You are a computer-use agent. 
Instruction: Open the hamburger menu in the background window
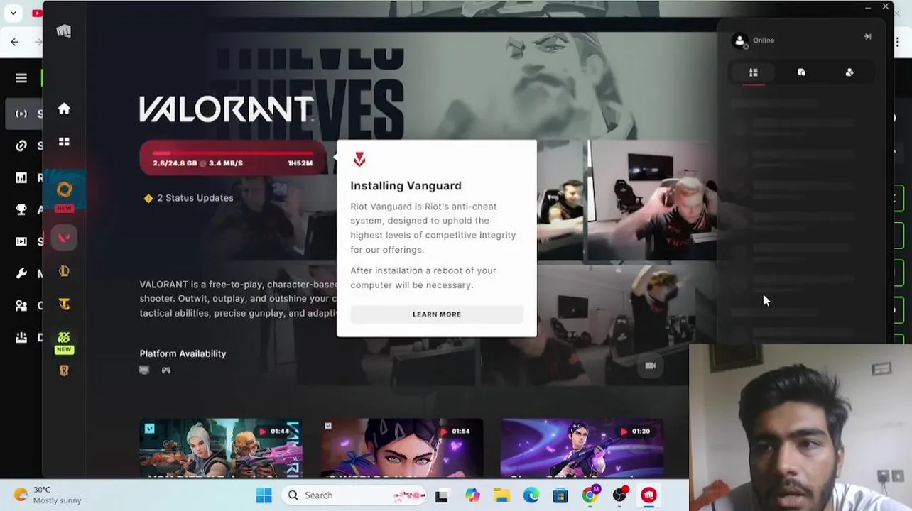click(21, 78)
